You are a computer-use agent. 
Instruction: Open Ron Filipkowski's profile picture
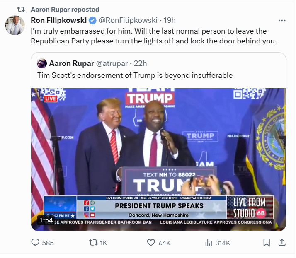coord(15,25)
